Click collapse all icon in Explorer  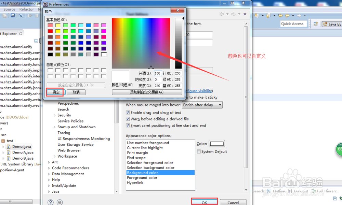(36, 41)
